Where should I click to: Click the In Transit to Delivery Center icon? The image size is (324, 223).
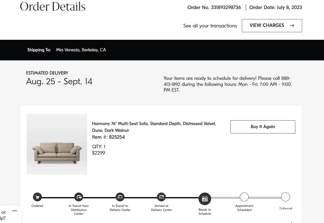[120, 197]
